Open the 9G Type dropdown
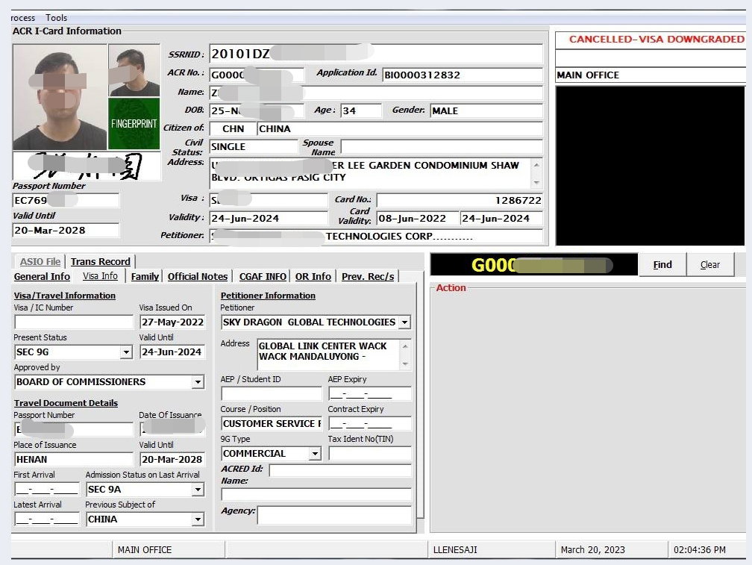752x565 pixels. (x=315, y=454)
